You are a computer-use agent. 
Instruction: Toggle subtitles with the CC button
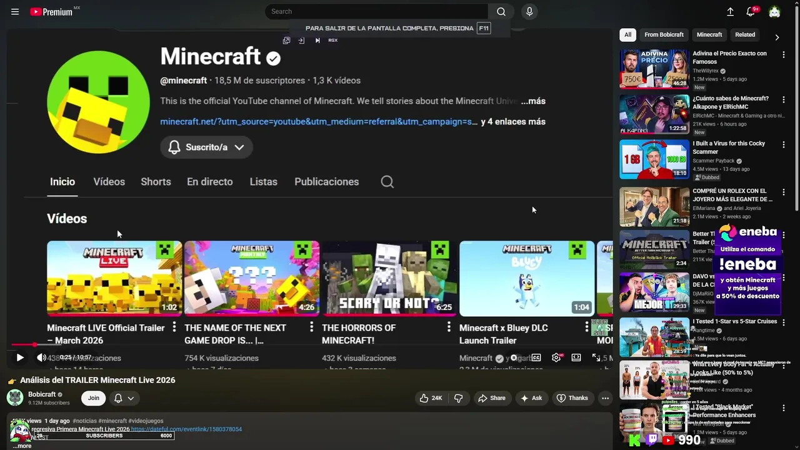pos(536,357)
